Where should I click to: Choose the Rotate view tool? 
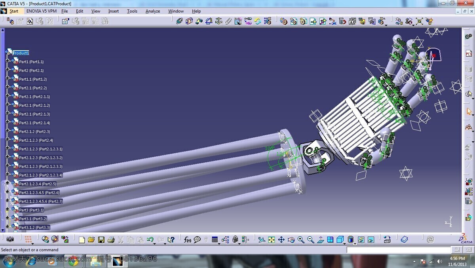click(x=291, y=239)
